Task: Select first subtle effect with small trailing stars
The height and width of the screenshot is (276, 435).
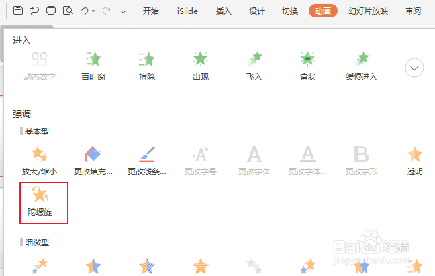Action: [x=40, y=266]
